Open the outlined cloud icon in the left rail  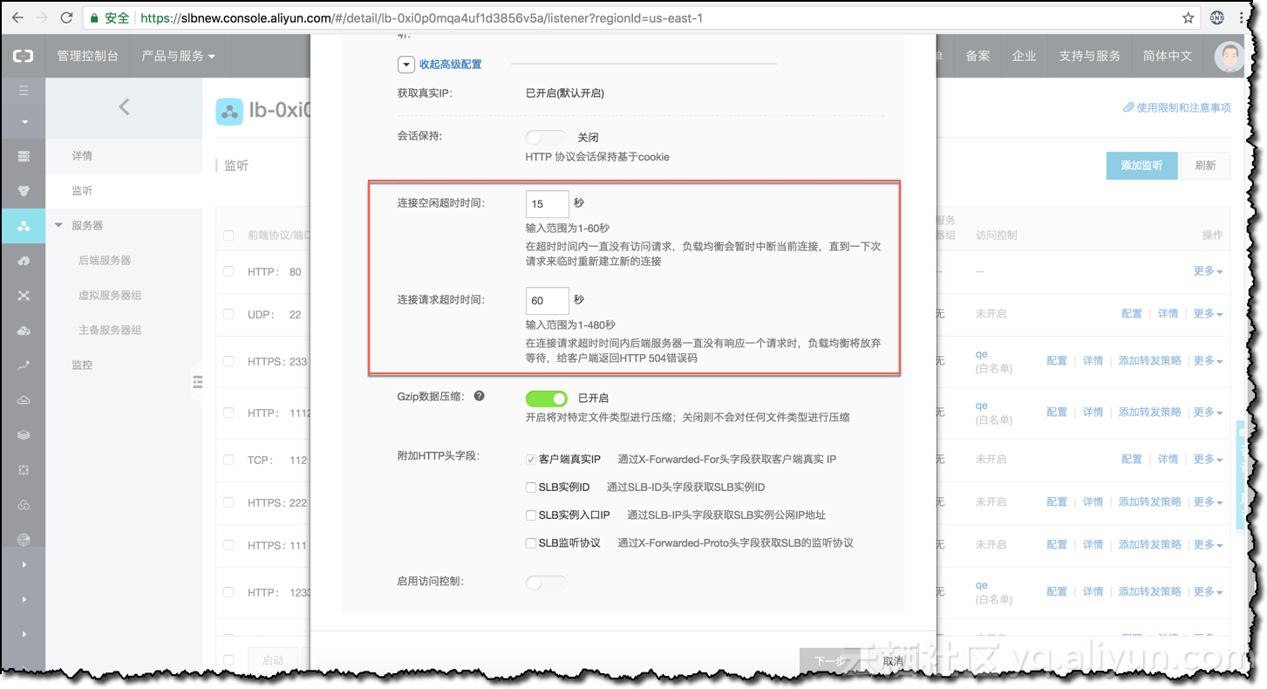pyautogui.click(x=24, y=400)
